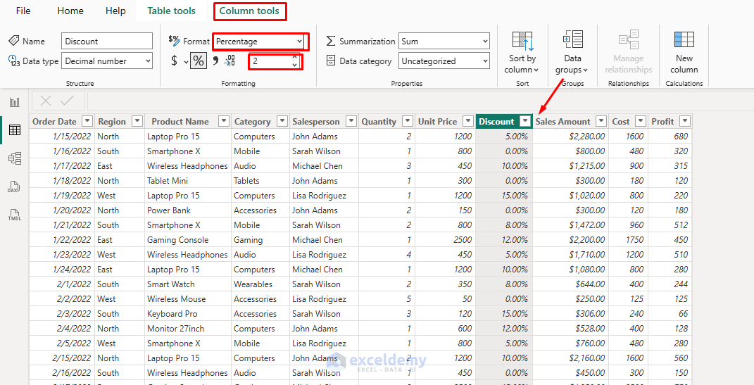Open Model view icon in sidebar
This screenshot has height=385, width=754.
coord(15,158)
